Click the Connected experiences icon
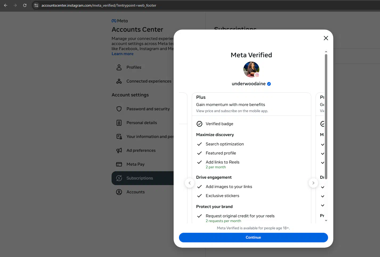Screen dimensions: 380x257 119,81
